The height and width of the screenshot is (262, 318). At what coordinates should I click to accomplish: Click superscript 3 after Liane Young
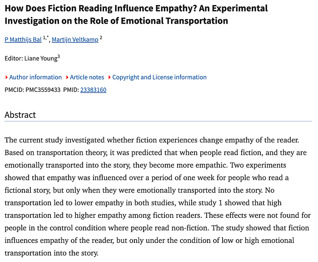[59, 57]
